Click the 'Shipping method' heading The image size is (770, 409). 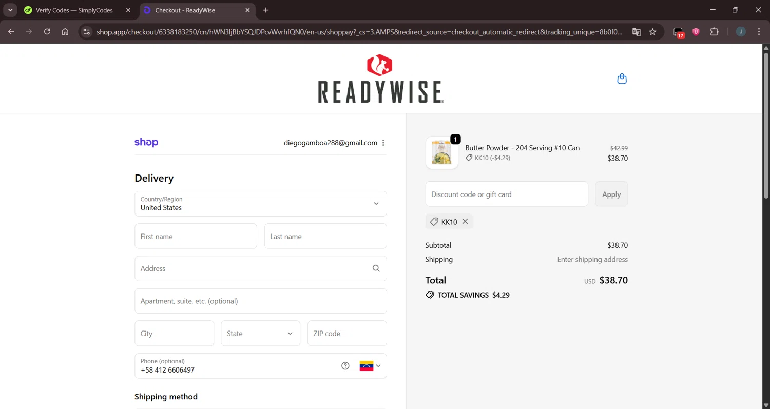[166, 397]
